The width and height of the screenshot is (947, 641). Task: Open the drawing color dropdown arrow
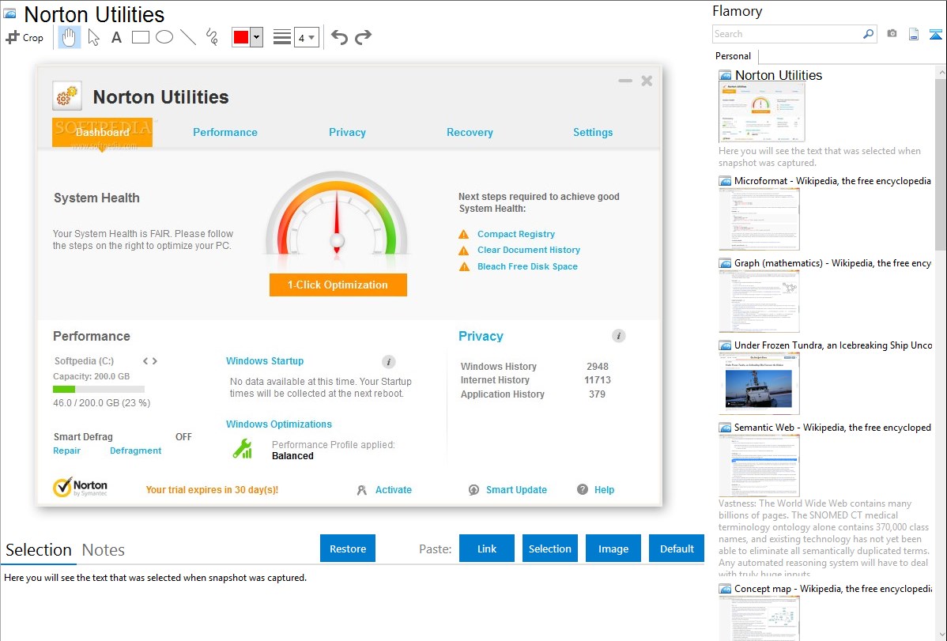pos(257,37)
